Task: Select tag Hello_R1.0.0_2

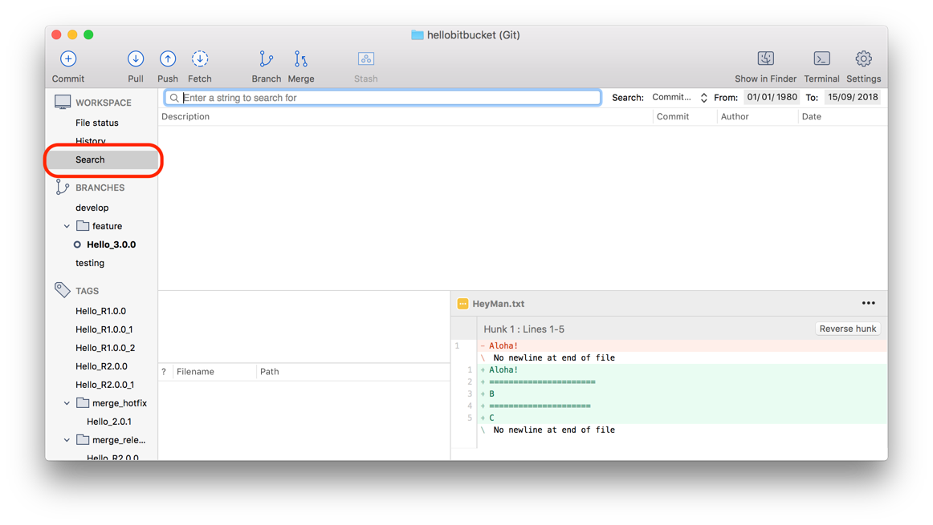Action: click(x=105, y=348)
